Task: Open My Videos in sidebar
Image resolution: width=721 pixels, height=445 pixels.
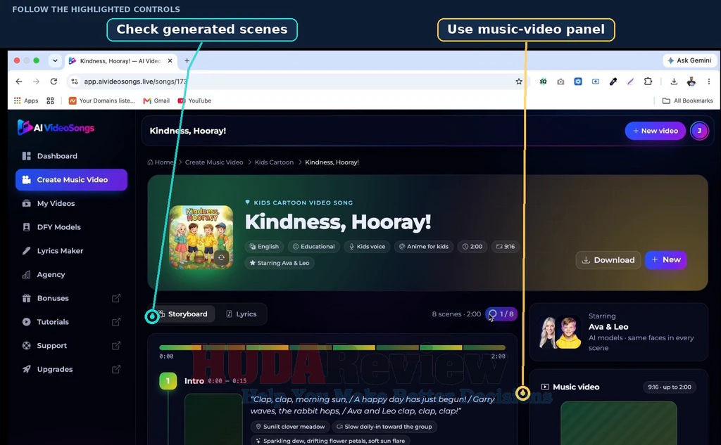Action: coord(49,203)
